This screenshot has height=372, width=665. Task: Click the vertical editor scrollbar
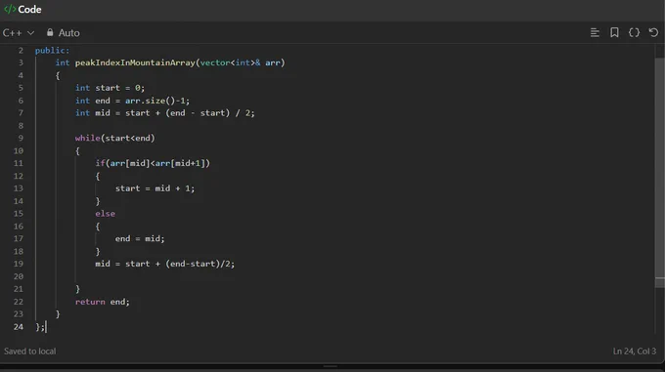click(659, 174)
